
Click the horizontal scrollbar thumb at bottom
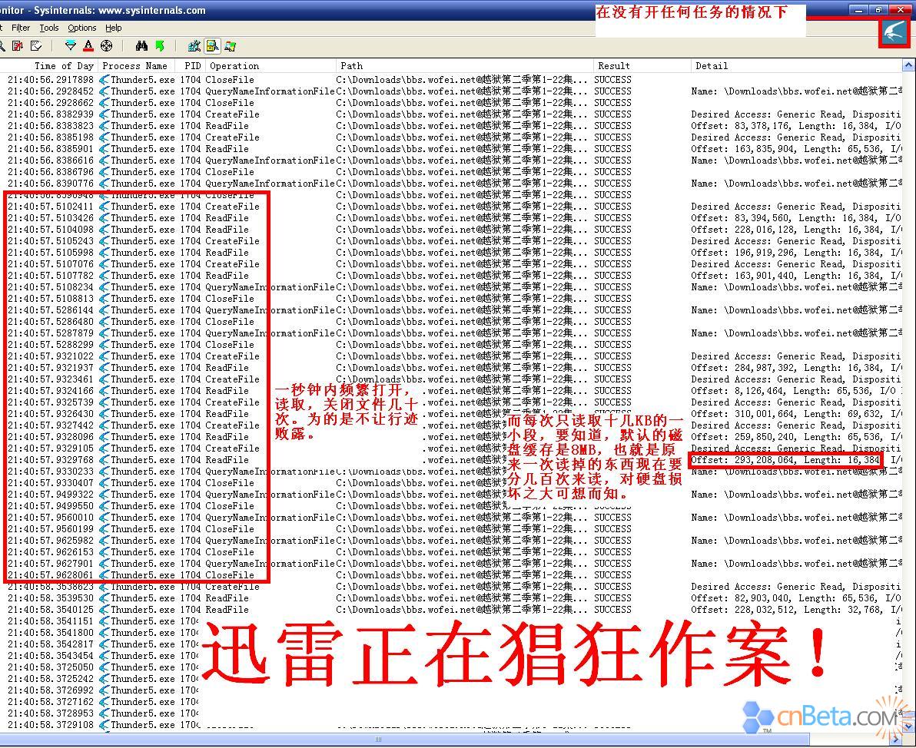[x=379, y=740]
